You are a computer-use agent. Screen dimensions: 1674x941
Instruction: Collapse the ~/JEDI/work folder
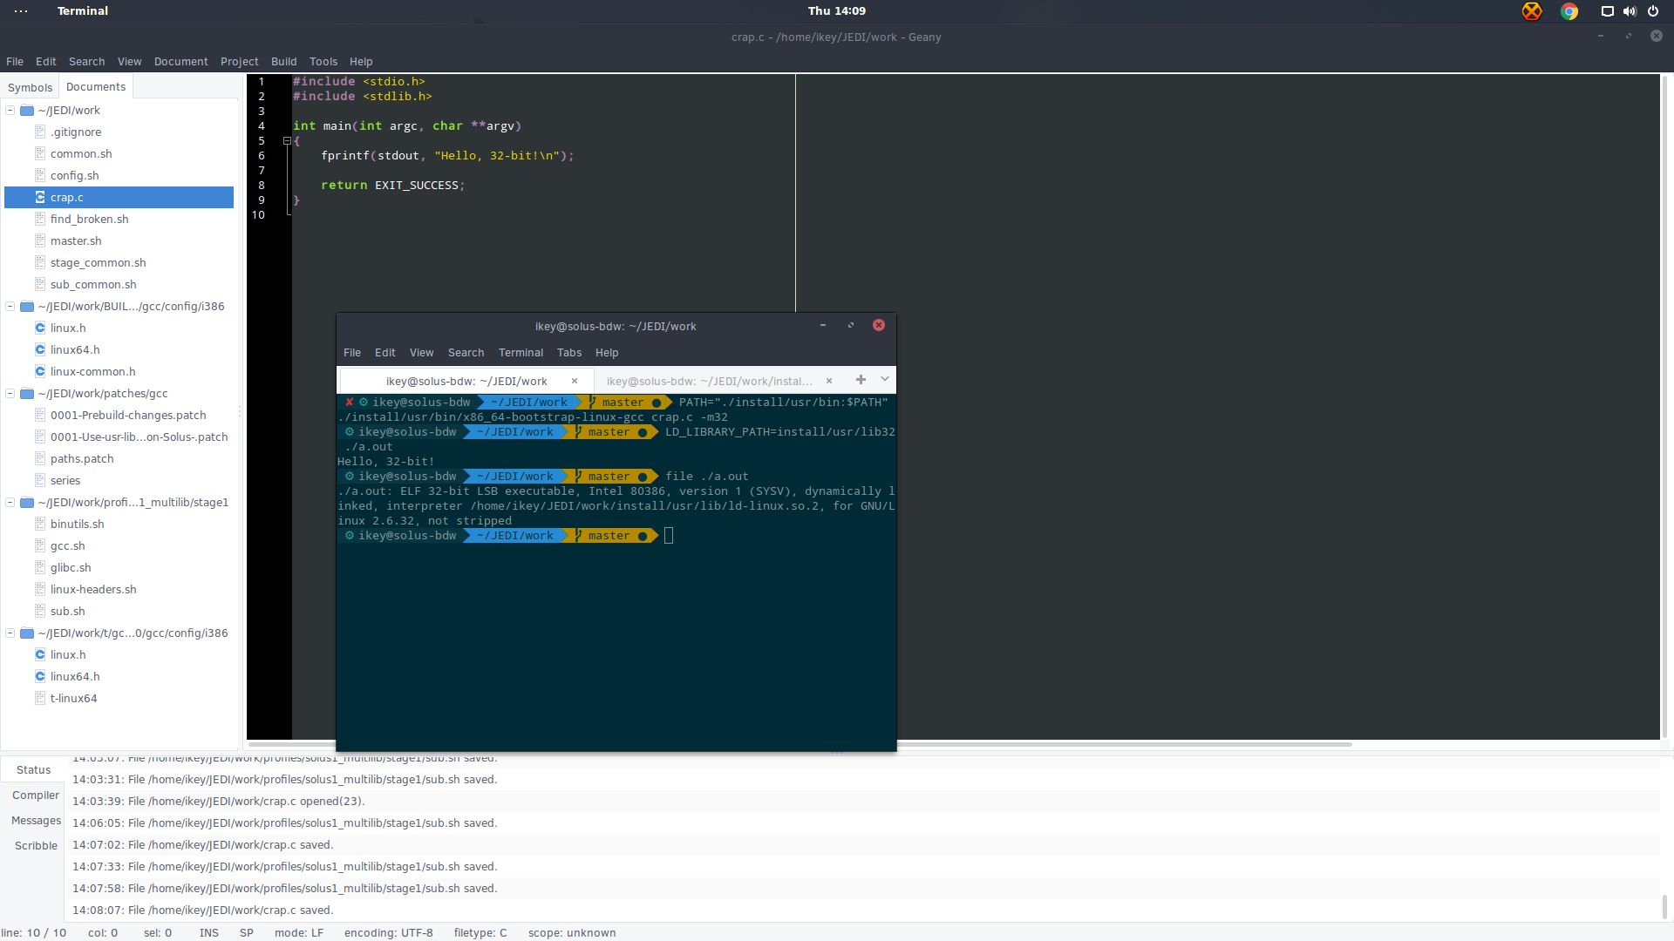point(10,111)
